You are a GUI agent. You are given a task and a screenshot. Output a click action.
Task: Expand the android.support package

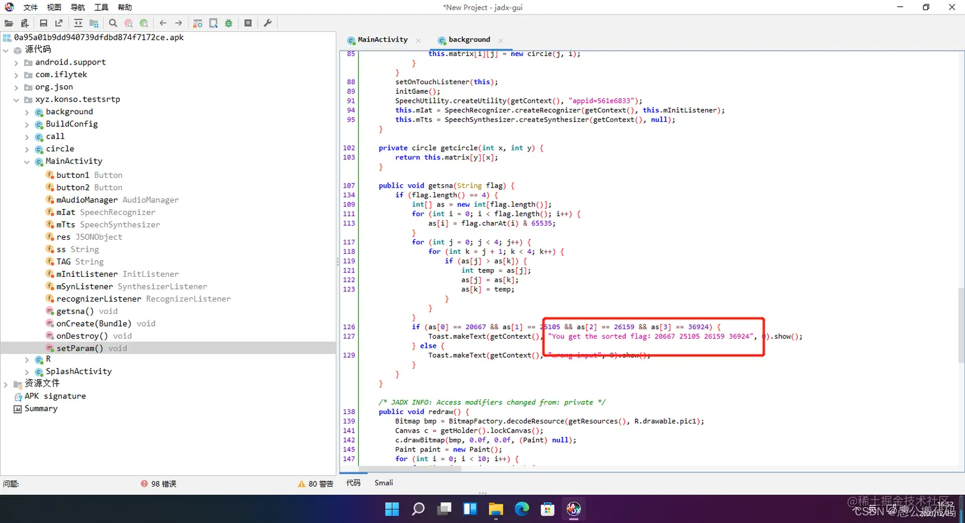[x=16, y=63]
